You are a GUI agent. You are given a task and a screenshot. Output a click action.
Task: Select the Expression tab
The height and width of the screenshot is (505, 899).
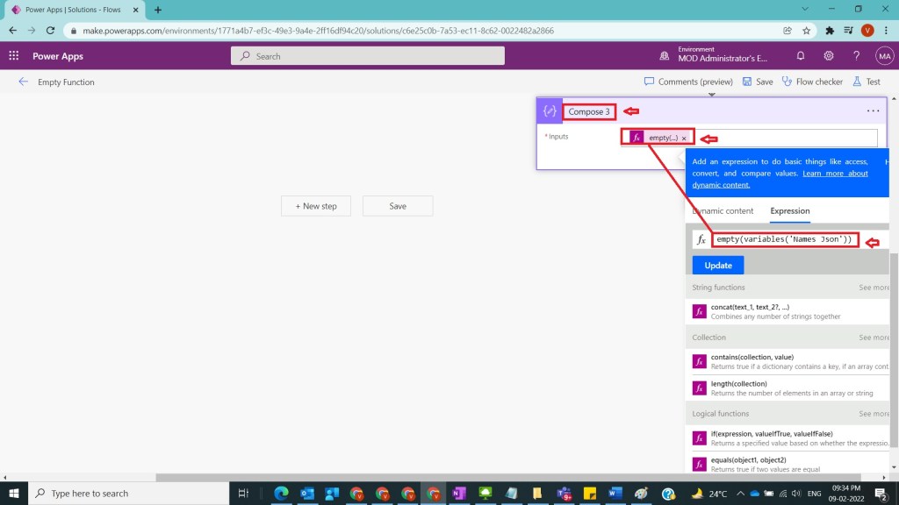[x=789, y=210]
